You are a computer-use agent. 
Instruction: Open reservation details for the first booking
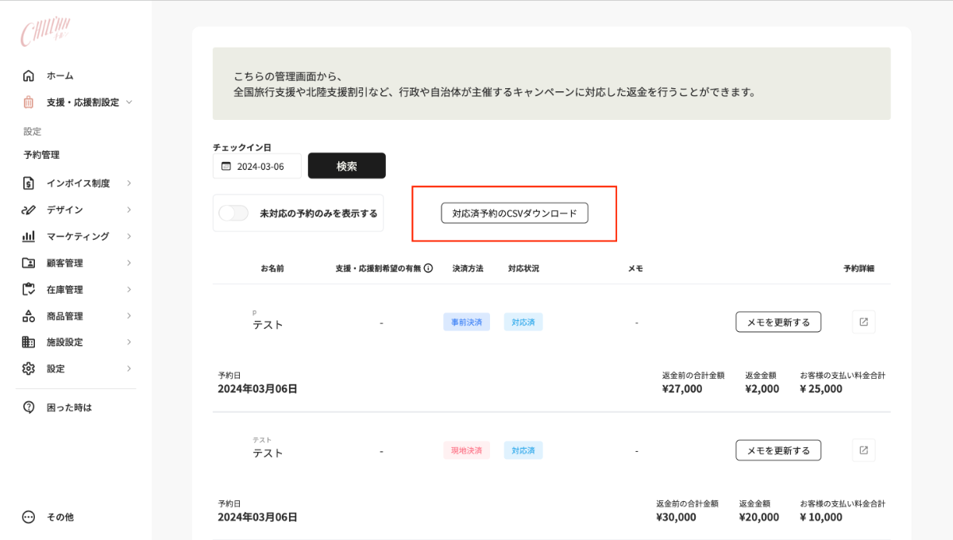(863, 322)
